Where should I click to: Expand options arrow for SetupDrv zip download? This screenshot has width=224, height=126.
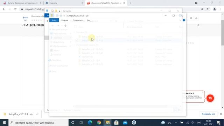click(x=37, y=114)
